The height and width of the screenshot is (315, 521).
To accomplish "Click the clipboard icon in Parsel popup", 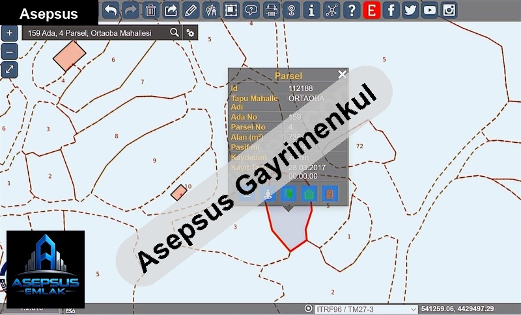I will [330, 193].
